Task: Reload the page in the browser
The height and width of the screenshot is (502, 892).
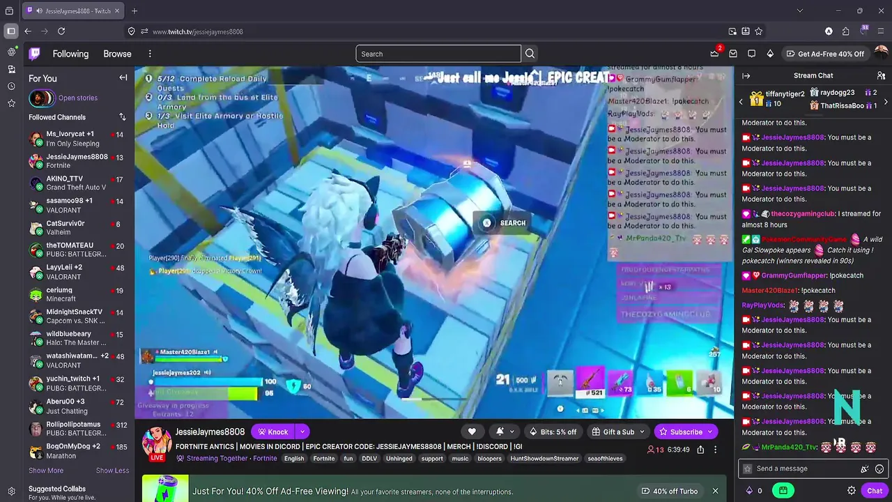Action: tap(61, 31)
